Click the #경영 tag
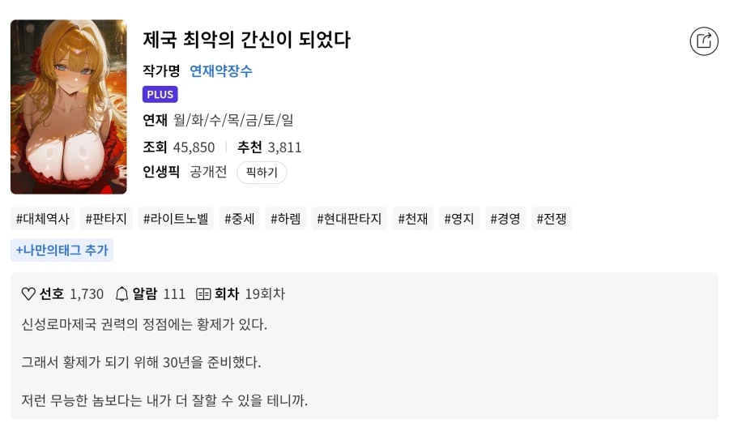 pos(505,219)
